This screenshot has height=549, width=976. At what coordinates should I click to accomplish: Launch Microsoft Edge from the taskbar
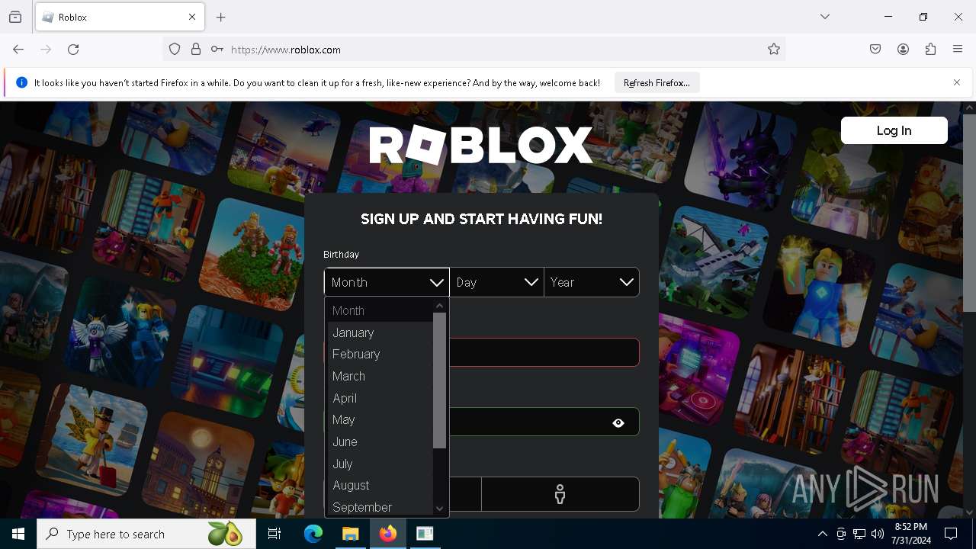point(313,534)
